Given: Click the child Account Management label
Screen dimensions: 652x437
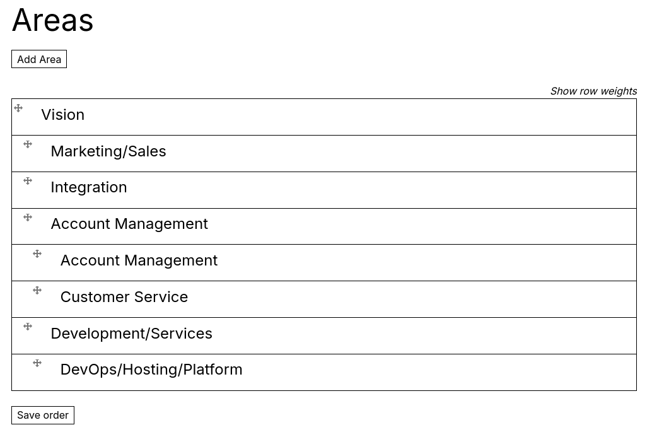Looking at the screenshot, I should point(139,260).
